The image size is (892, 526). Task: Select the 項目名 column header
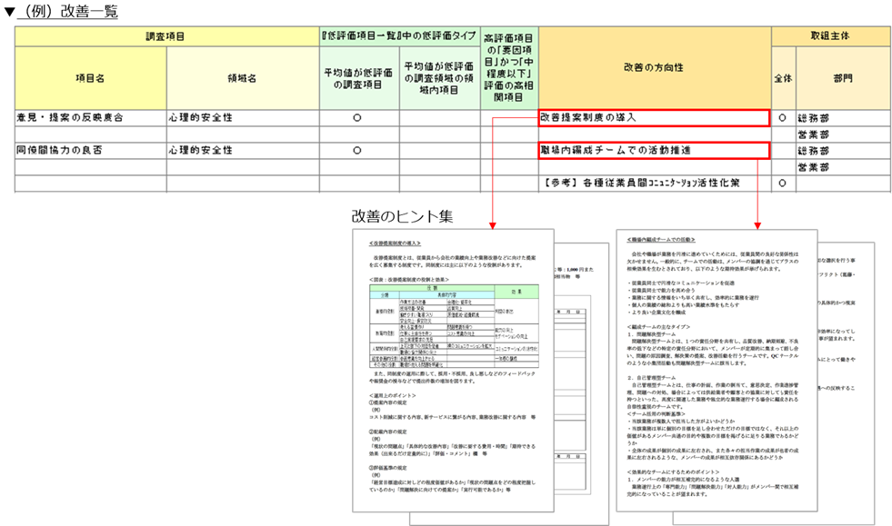(x=90, y=79)
